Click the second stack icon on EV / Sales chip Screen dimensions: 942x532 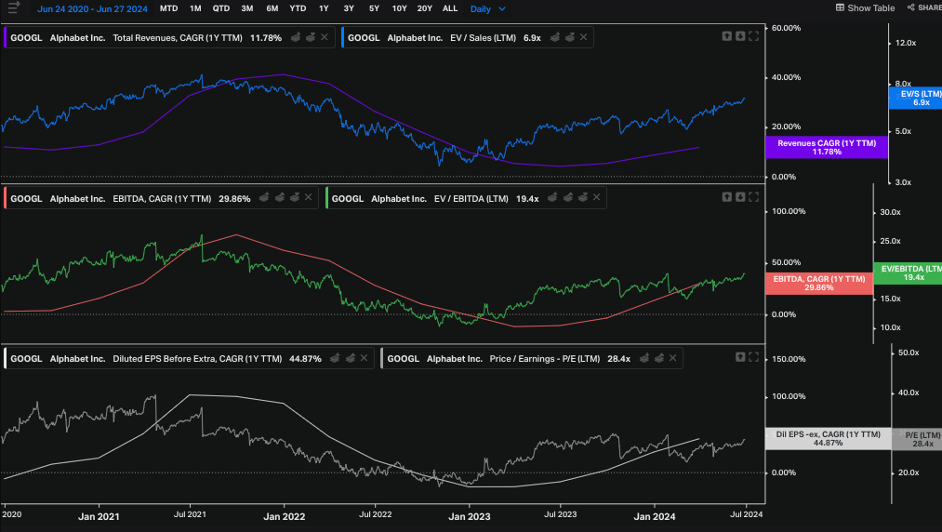569,37
